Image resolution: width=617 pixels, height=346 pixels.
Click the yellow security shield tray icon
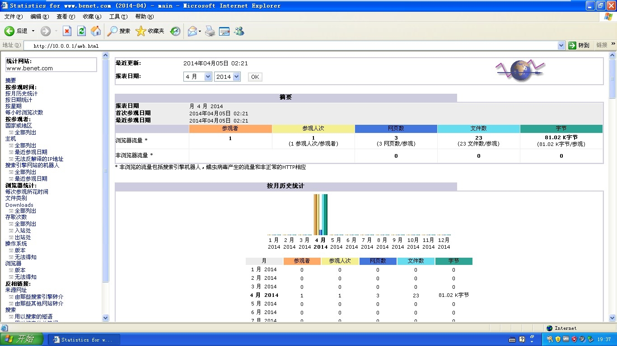[x=558, y=339]
